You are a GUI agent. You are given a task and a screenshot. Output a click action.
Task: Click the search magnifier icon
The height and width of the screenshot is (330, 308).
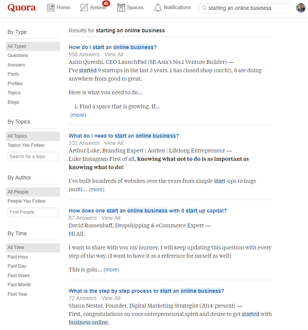[x=204, y=8]
